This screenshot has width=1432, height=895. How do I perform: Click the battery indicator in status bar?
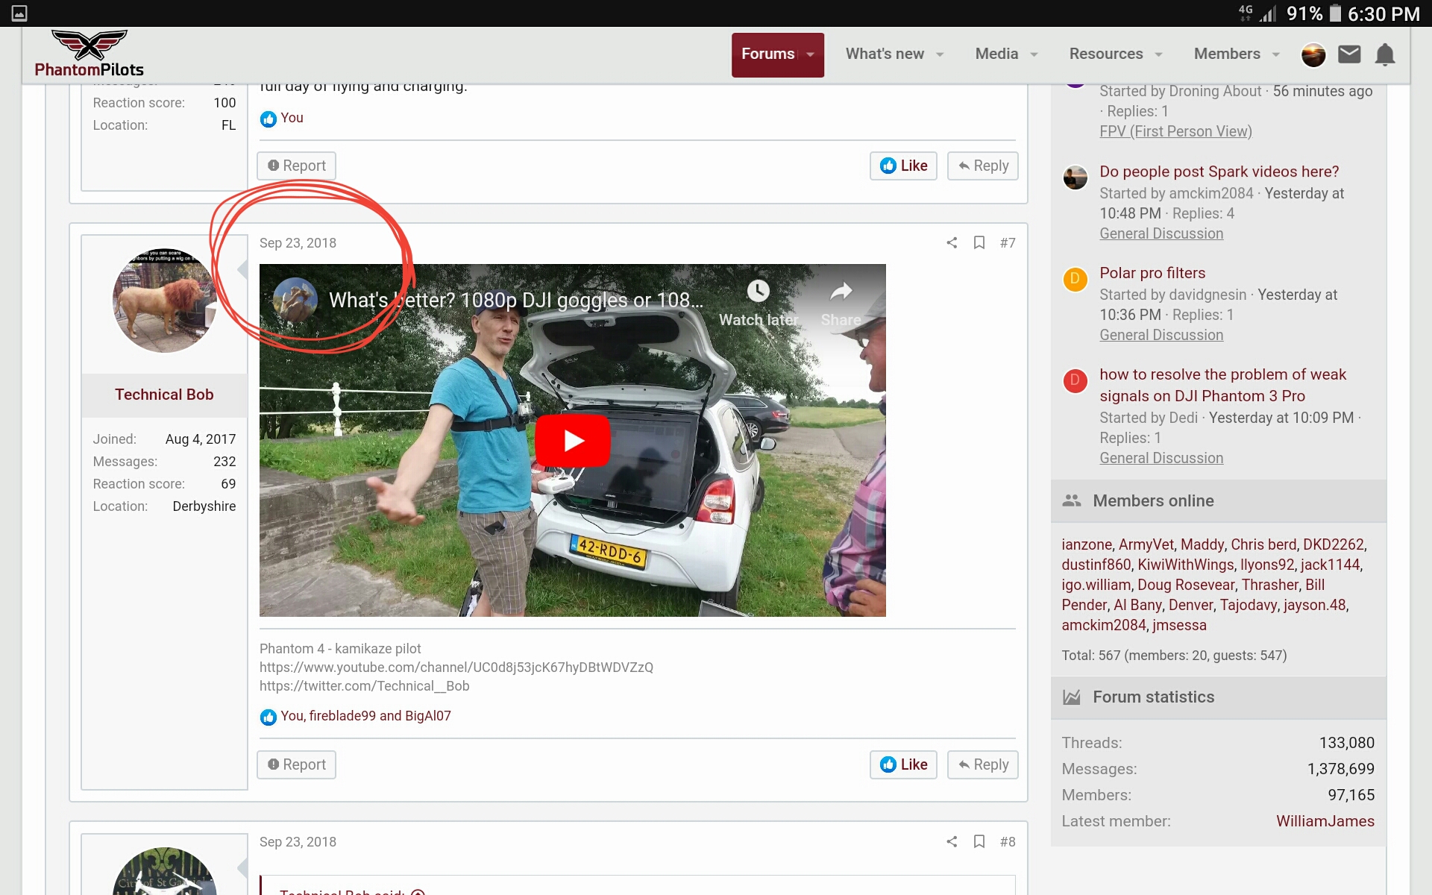[x=1335, y=13]
